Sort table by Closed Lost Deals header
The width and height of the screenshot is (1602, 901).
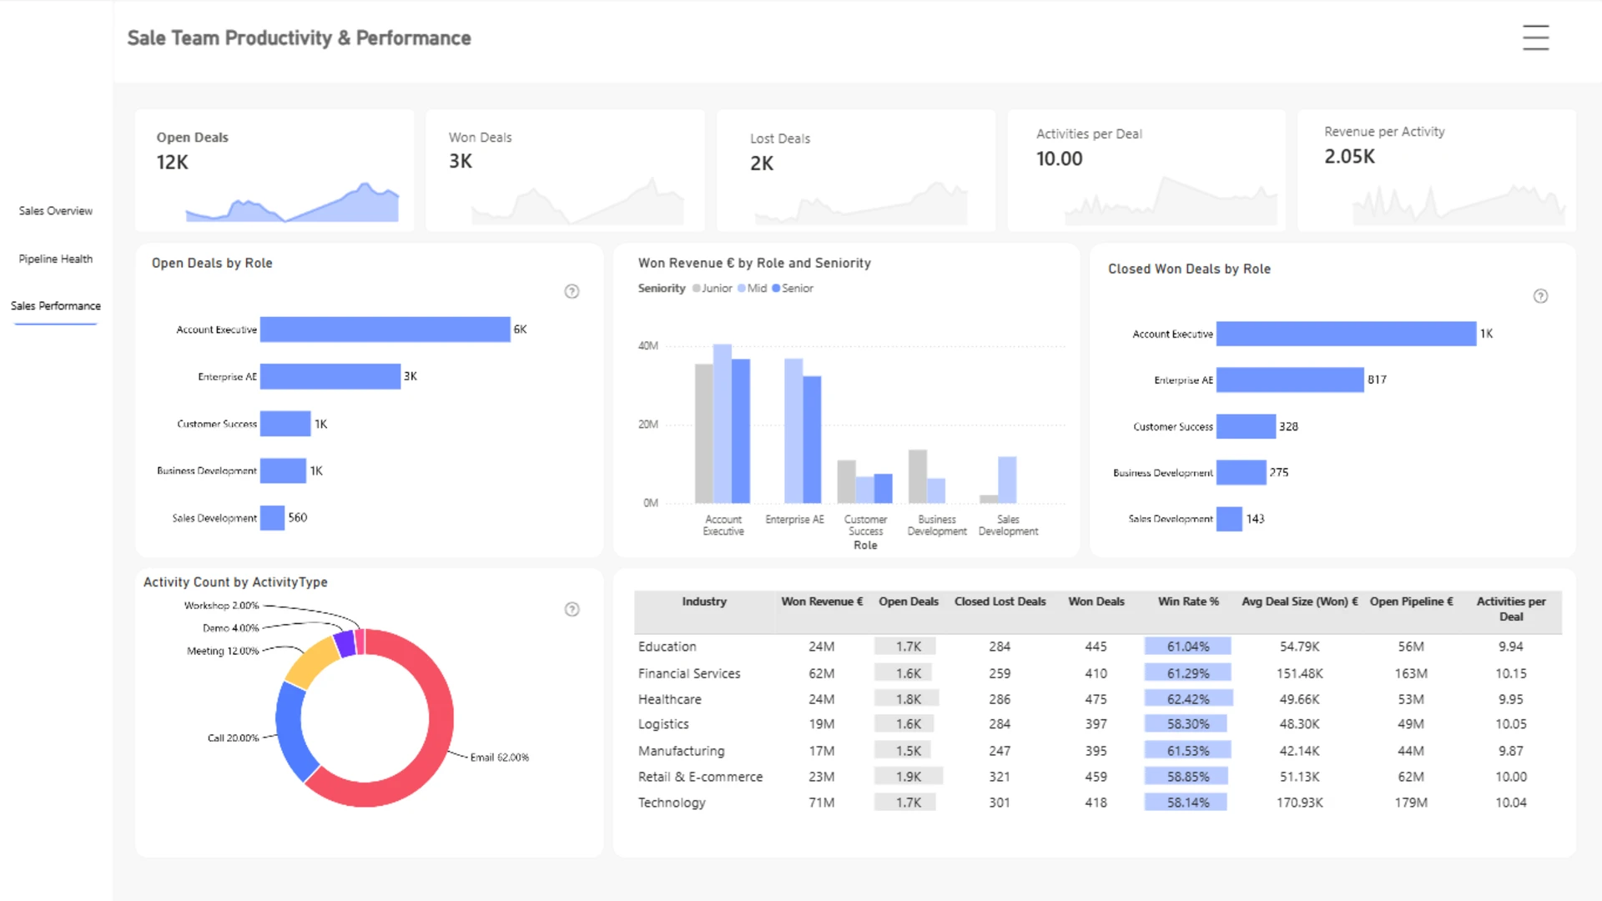point(1000,602)
